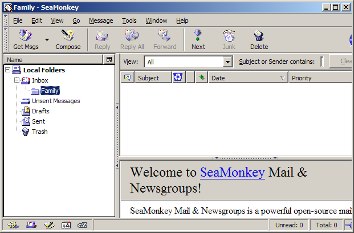
Task: Select the Drafts folder
Action: coord(40,111)
